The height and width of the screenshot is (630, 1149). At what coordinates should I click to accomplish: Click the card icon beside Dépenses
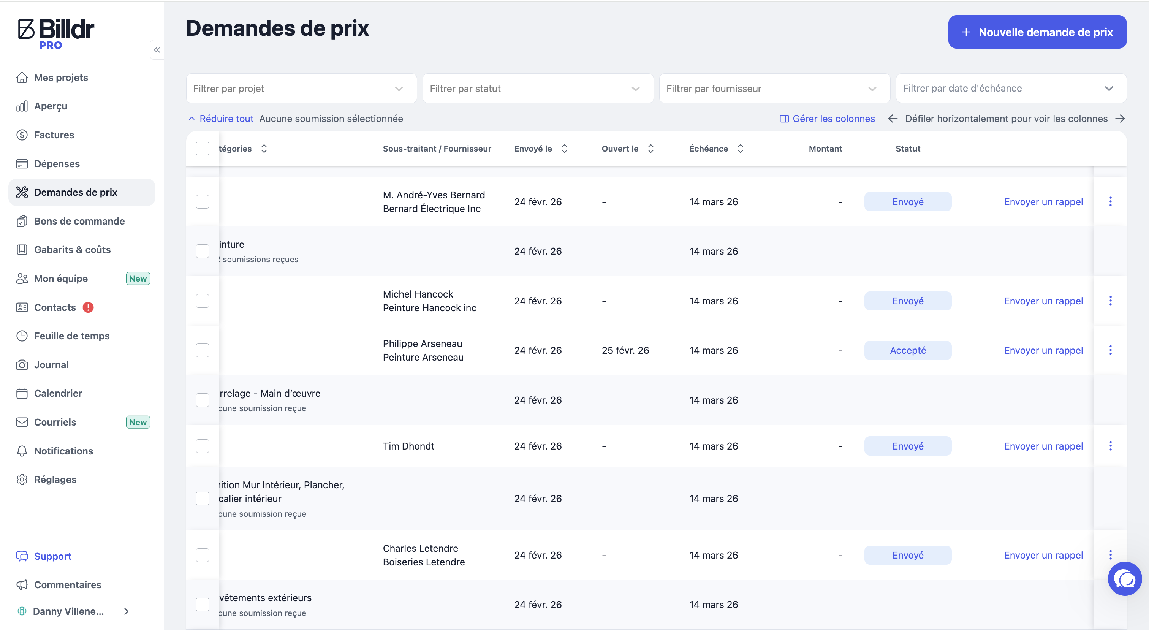(x=22, y=164)
